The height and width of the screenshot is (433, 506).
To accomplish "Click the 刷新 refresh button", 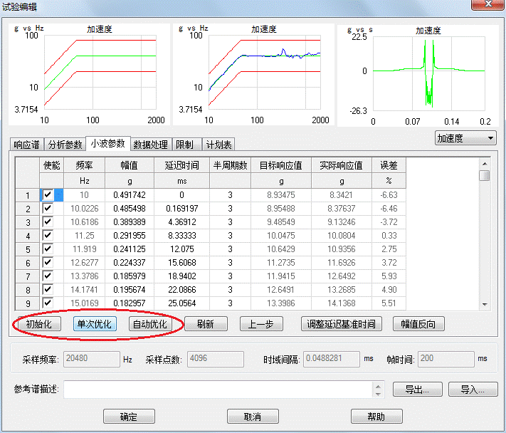I will tap(206, 324).
